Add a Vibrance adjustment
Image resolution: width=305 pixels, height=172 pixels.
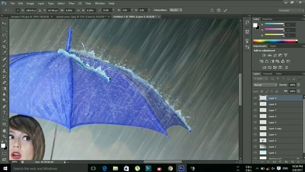point(286,55)
